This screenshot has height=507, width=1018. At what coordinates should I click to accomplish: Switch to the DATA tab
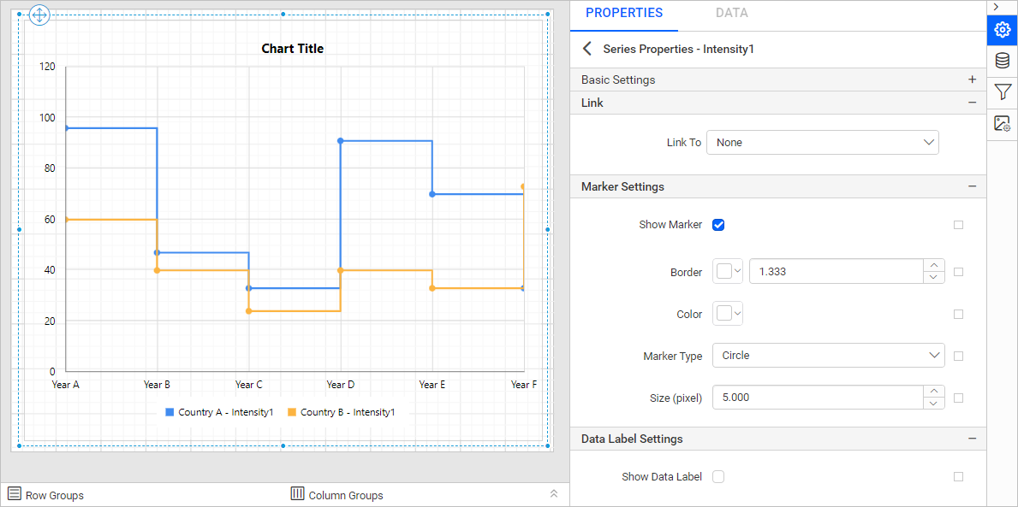pyautogui.click(x=732, y=14)
